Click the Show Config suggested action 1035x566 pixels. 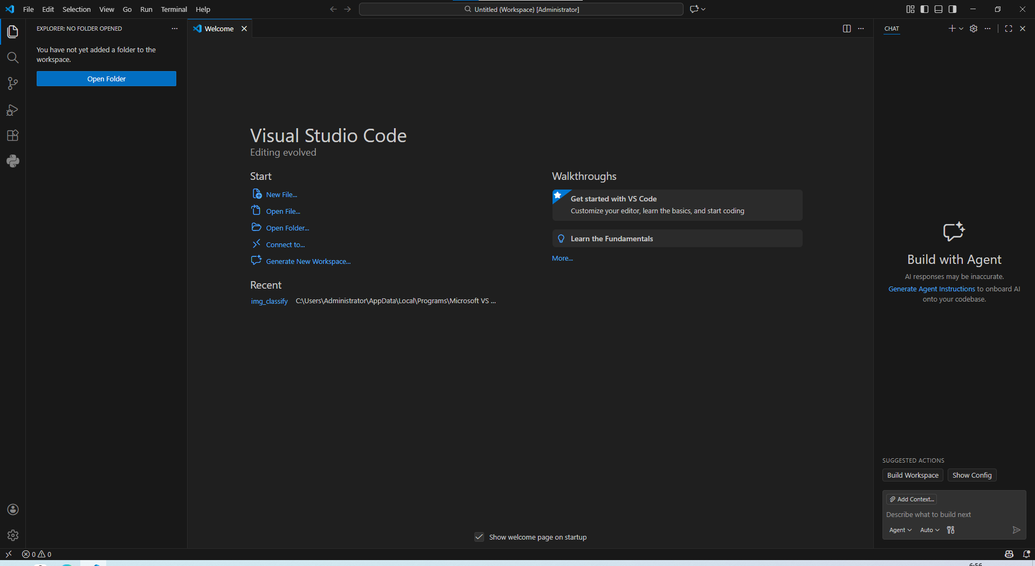click(972, 475)
